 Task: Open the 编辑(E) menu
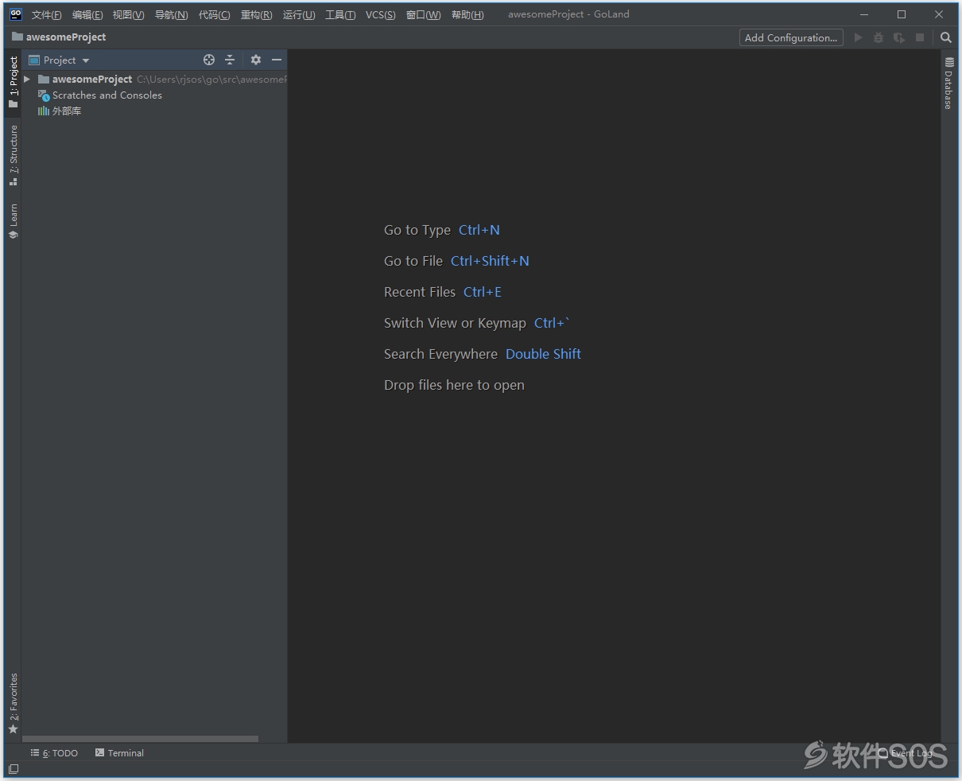[87, 14]
